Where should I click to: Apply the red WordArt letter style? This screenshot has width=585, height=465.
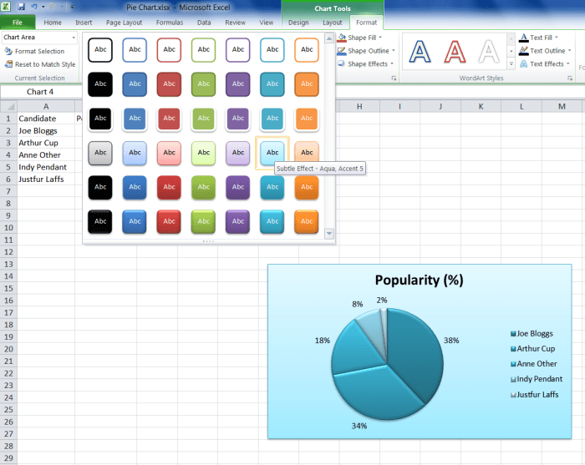(x=455, y=52)
